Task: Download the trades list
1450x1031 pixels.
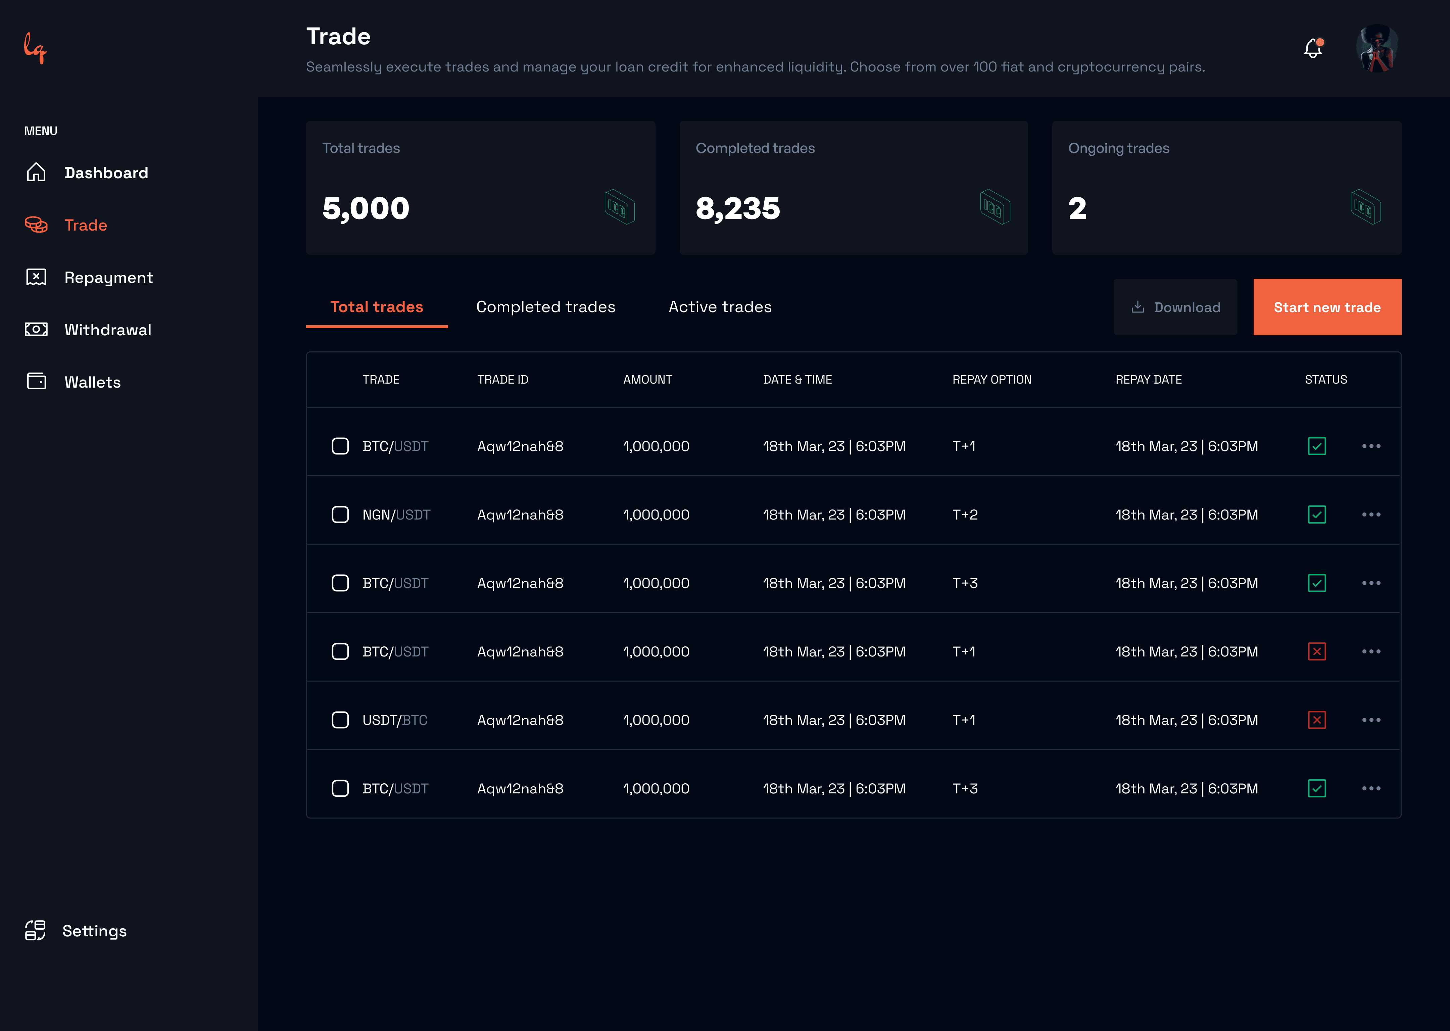Action: (1175, 307)
